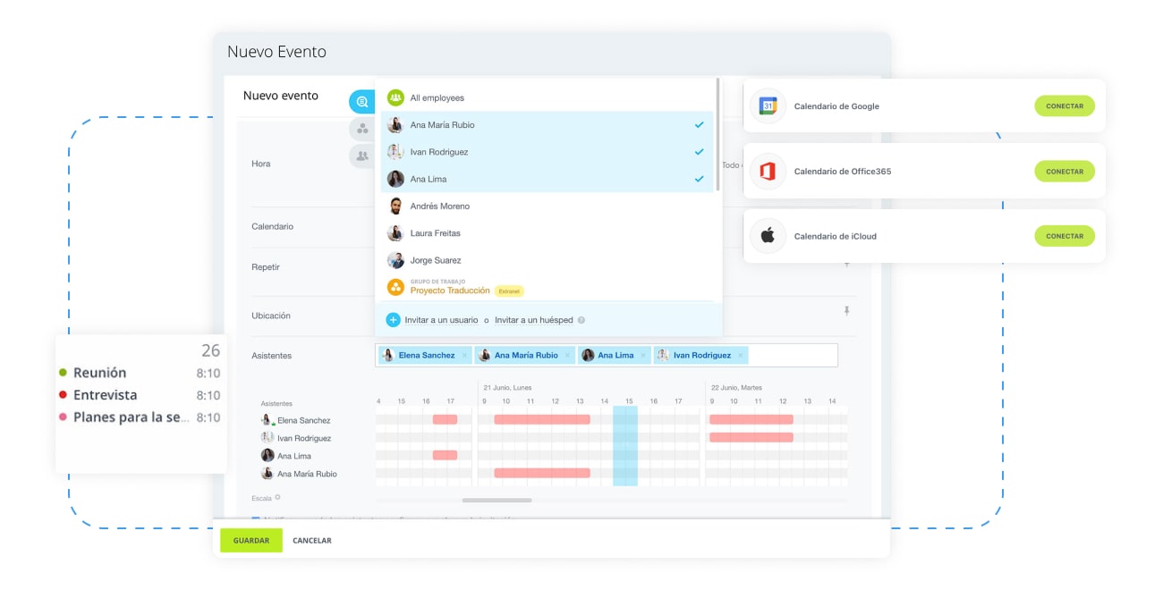The image size is (1163, 590).
Task: Select the Proyecto Traducción workgroup
Action: [449, 291]
